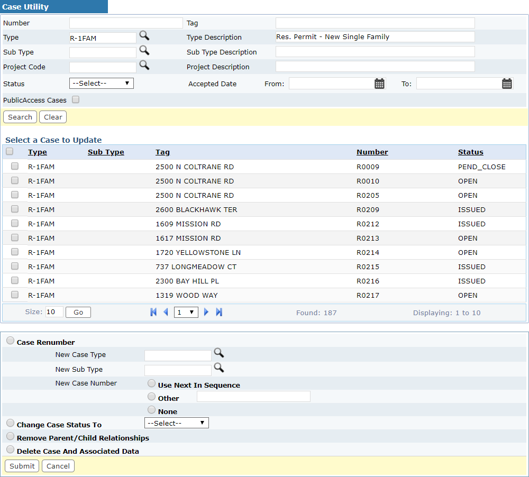The height and width of the screenshot is (477, 529).
Task: Open the Accepted Date From calendar picker
Action: coord(379,84)
